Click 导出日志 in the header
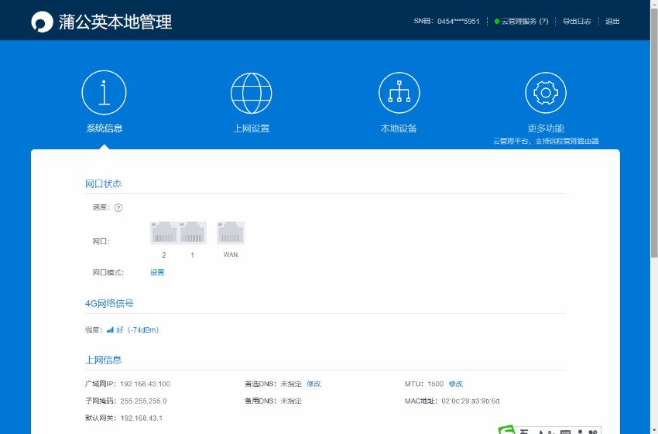This screenshot has height=434, width=658. [x=576, y=22]
